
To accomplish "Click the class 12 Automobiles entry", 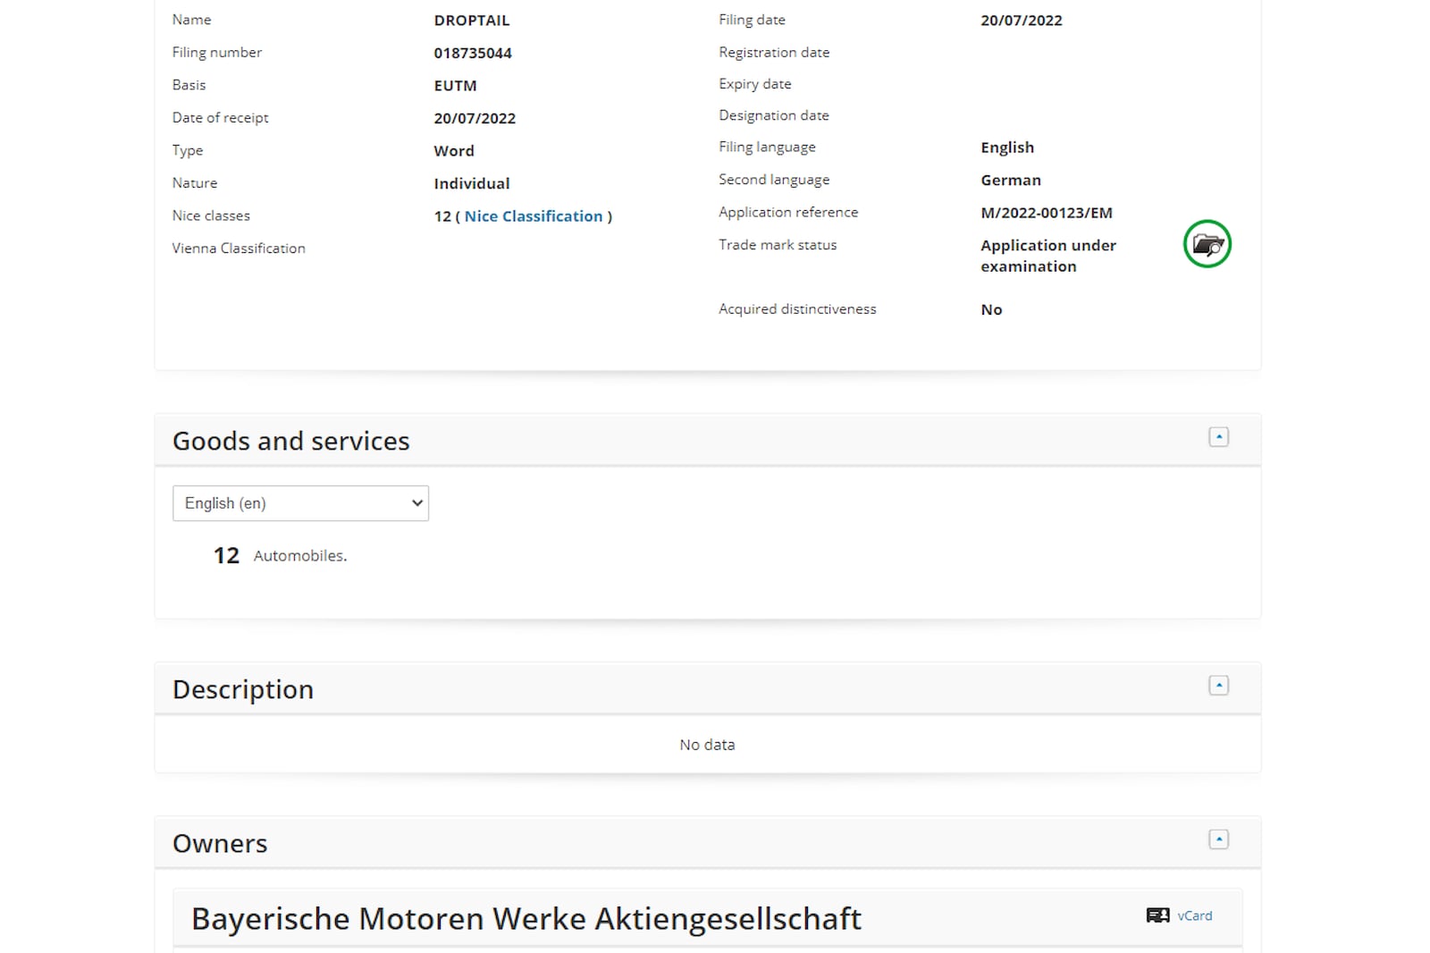I will pos(299,556).
